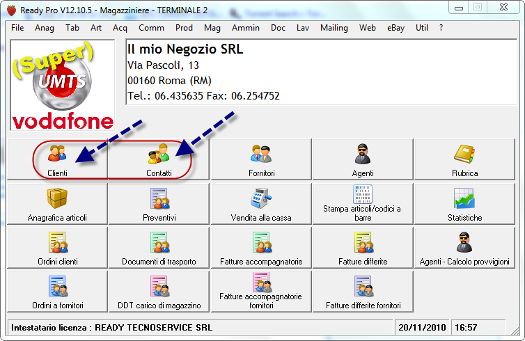Open Ordini clienti
Screen dimensions: 525x341
pos(57,247)
